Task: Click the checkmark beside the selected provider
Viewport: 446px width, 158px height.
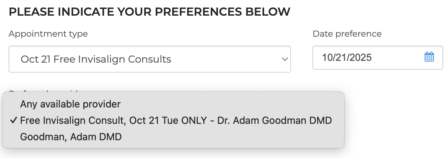Action: pyautogui.click(x=14, y=121)
